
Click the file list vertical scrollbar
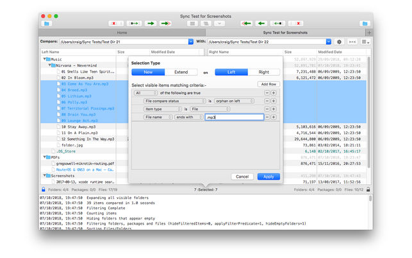(368, 113)
